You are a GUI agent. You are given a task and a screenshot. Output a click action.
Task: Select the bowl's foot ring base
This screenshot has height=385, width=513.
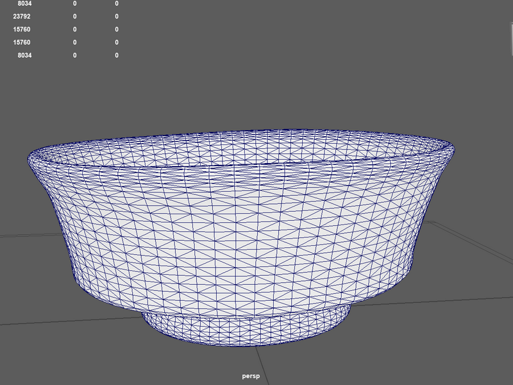(x=246, y=327)
